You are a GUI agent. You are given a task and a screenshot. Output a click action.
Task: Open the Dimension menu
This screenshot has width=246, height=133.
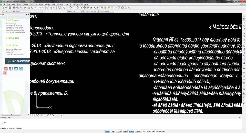(34, 4)
